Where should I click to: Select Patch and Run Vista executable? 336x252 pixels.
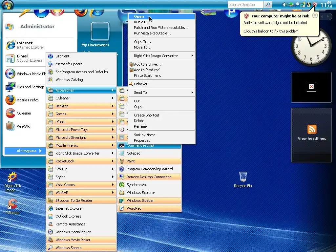(x=162, y=28)
